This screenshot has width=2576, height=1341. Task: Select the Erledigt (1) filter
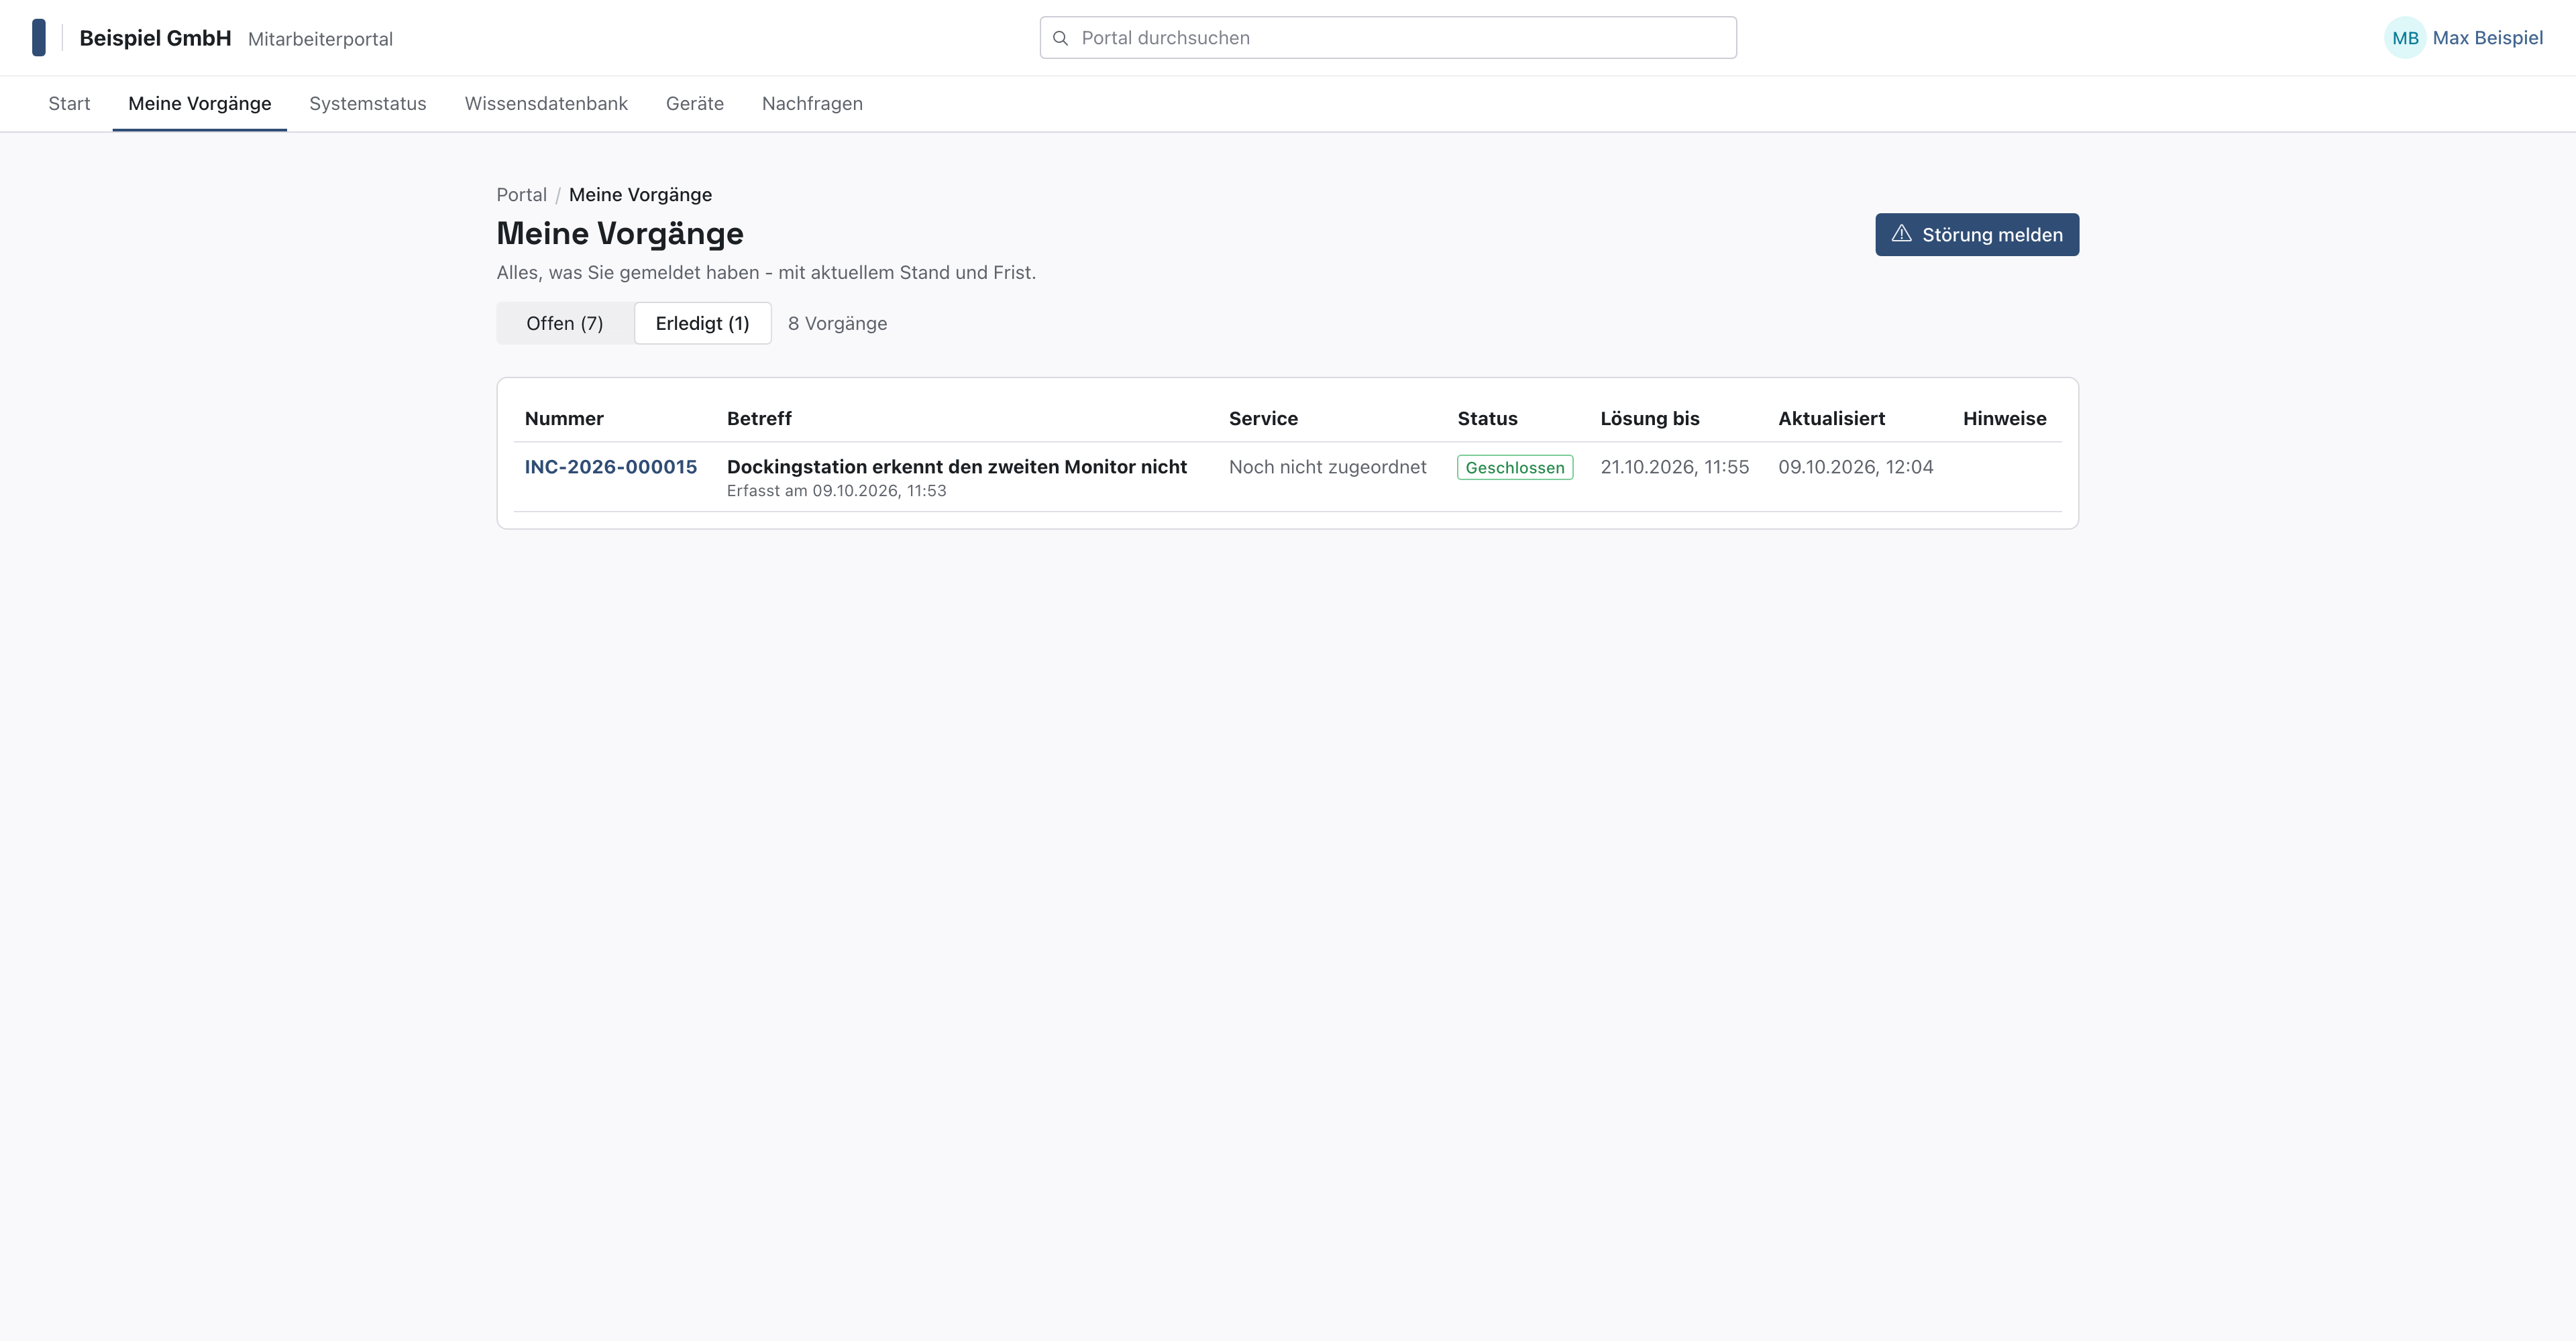coord(703,324)
